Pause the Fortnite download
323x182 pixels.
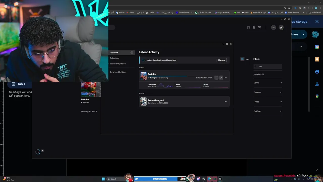216,78
